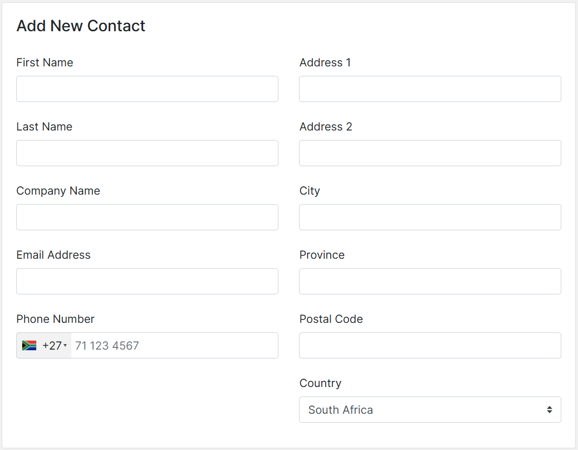Select the Address 1 text field
Viewport: 578px width, 450px height.
click(430, 89)
